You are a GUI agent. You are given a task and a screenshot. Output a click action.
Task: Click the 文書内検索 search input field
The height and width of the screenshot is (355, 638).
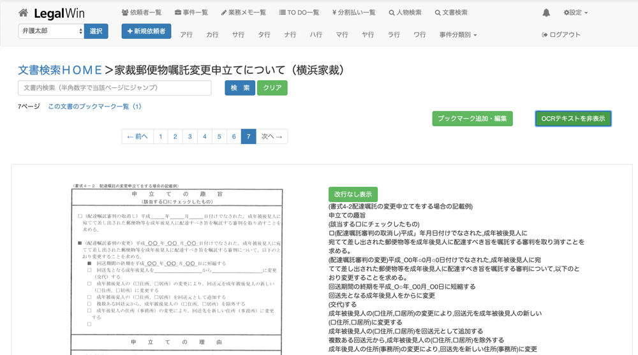[115, 88]
